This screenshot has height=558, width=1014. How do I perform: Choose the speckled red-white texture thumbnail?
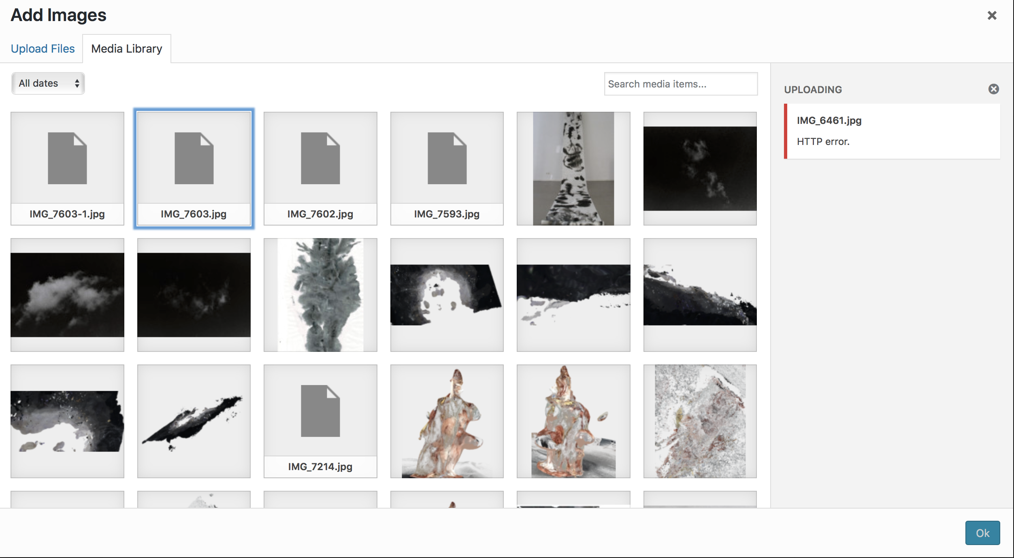[x=700, y=421]
